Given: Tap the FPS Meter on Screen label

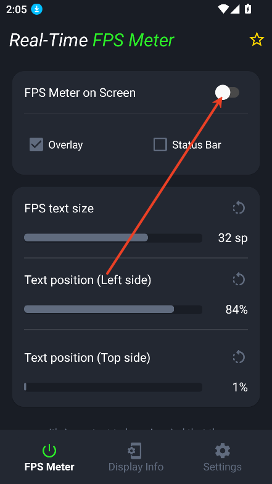Looking at the screenshot, I should tap(80, 93).
